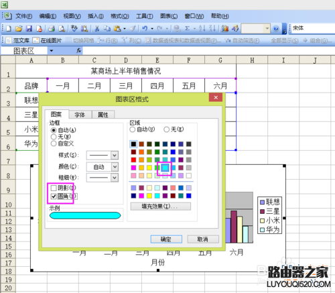Screen dimensions: 335x293
Task: Pick the red color swatch in area palette
Action: click(133, 160)
